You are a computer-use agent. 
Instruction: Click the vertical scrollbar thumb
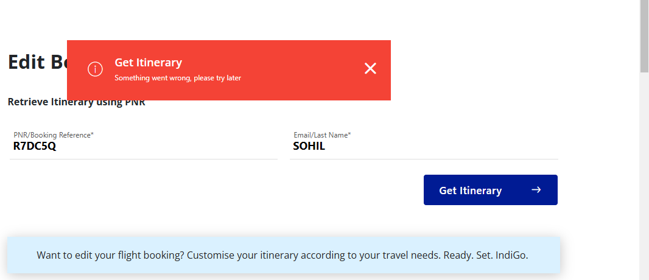click(x=644, y=37)
